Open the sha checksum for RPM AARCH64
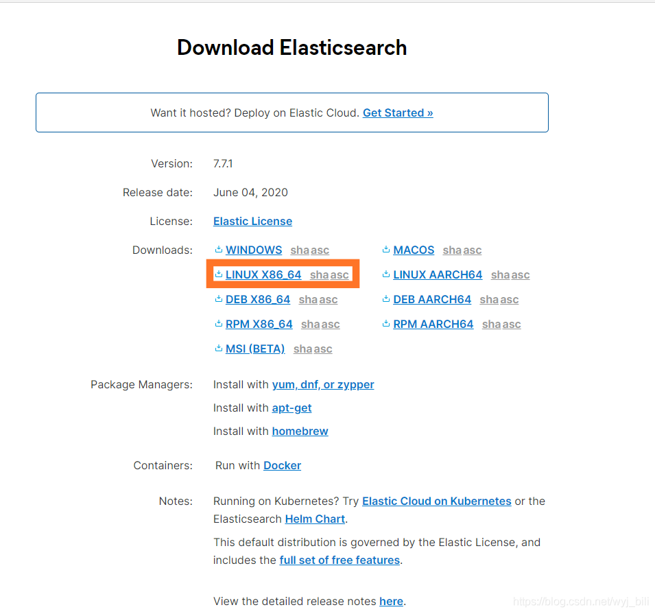This screenshot has height=614, width=655. (492, 324)
